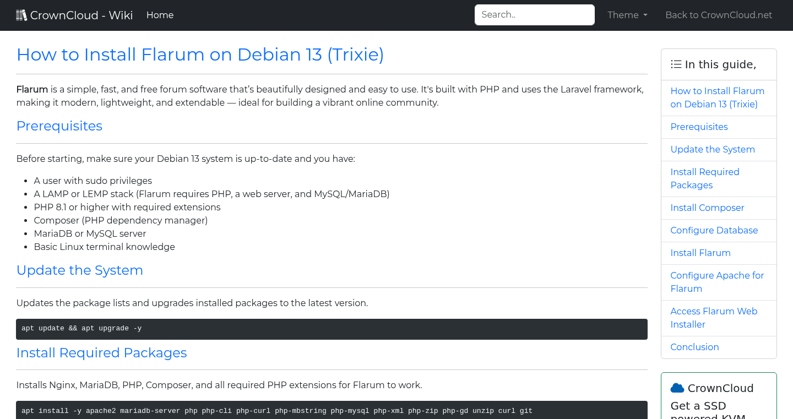
Task: Click 'Update the System' in the sidebar
Action: click(713, 149)
